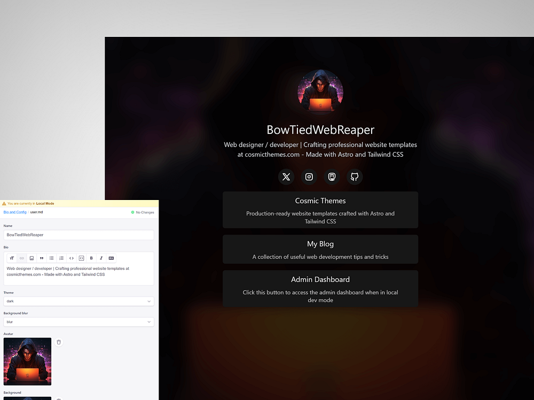Screen dimensions: 534x400
Task: Click the Name input field
Action: (x=78, y=235)
